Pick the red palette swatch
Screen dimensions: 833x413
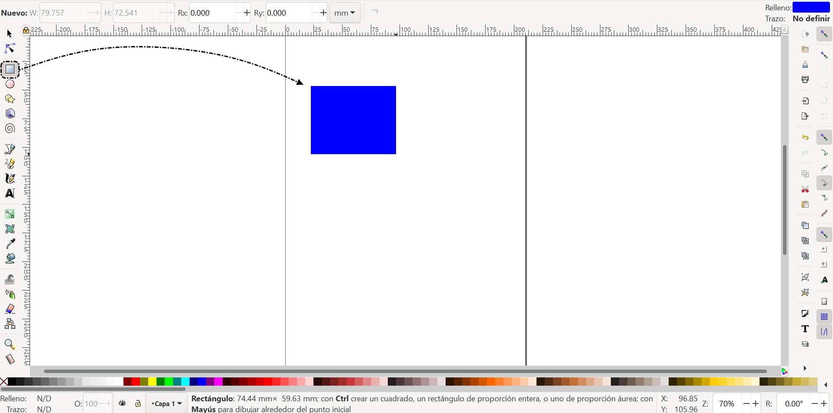pos(136,382)
